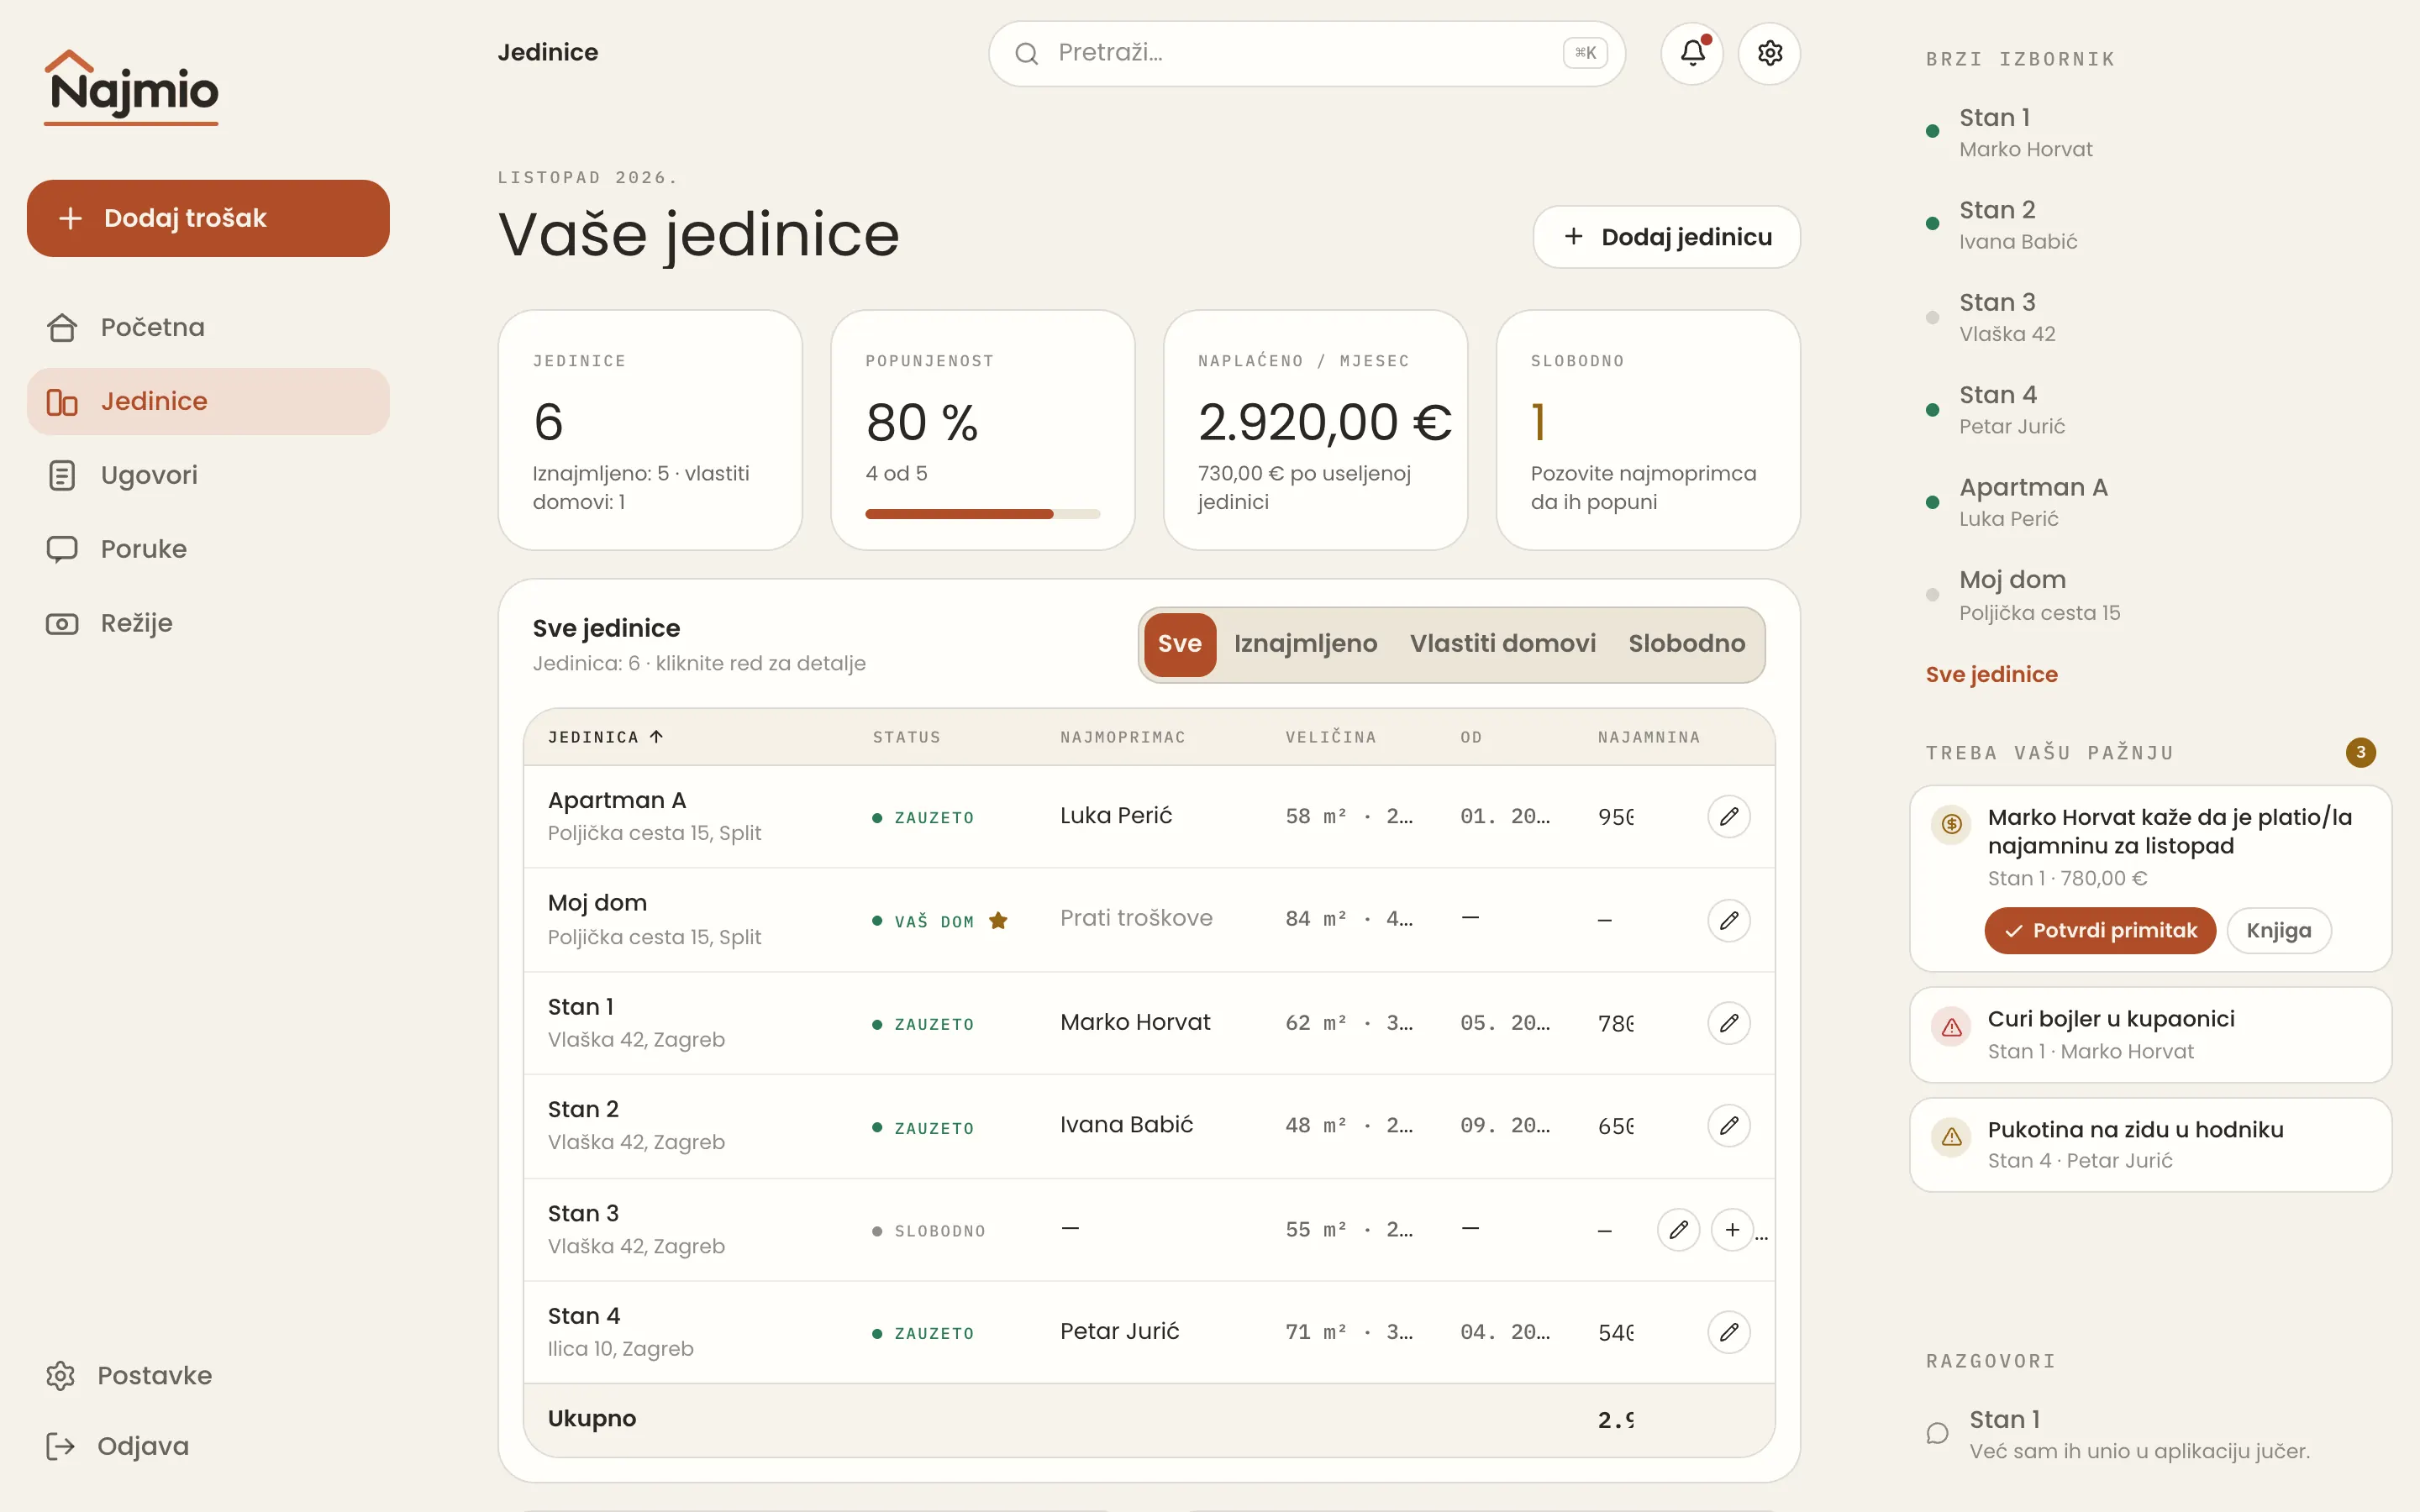Open notifications bell icon
This screenshot has height=1512, width=2420.
1691,53
